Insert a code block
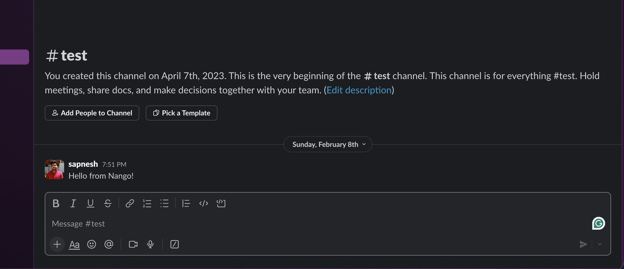The height and width of the screenshot is (269, 624). pos(221,203)
